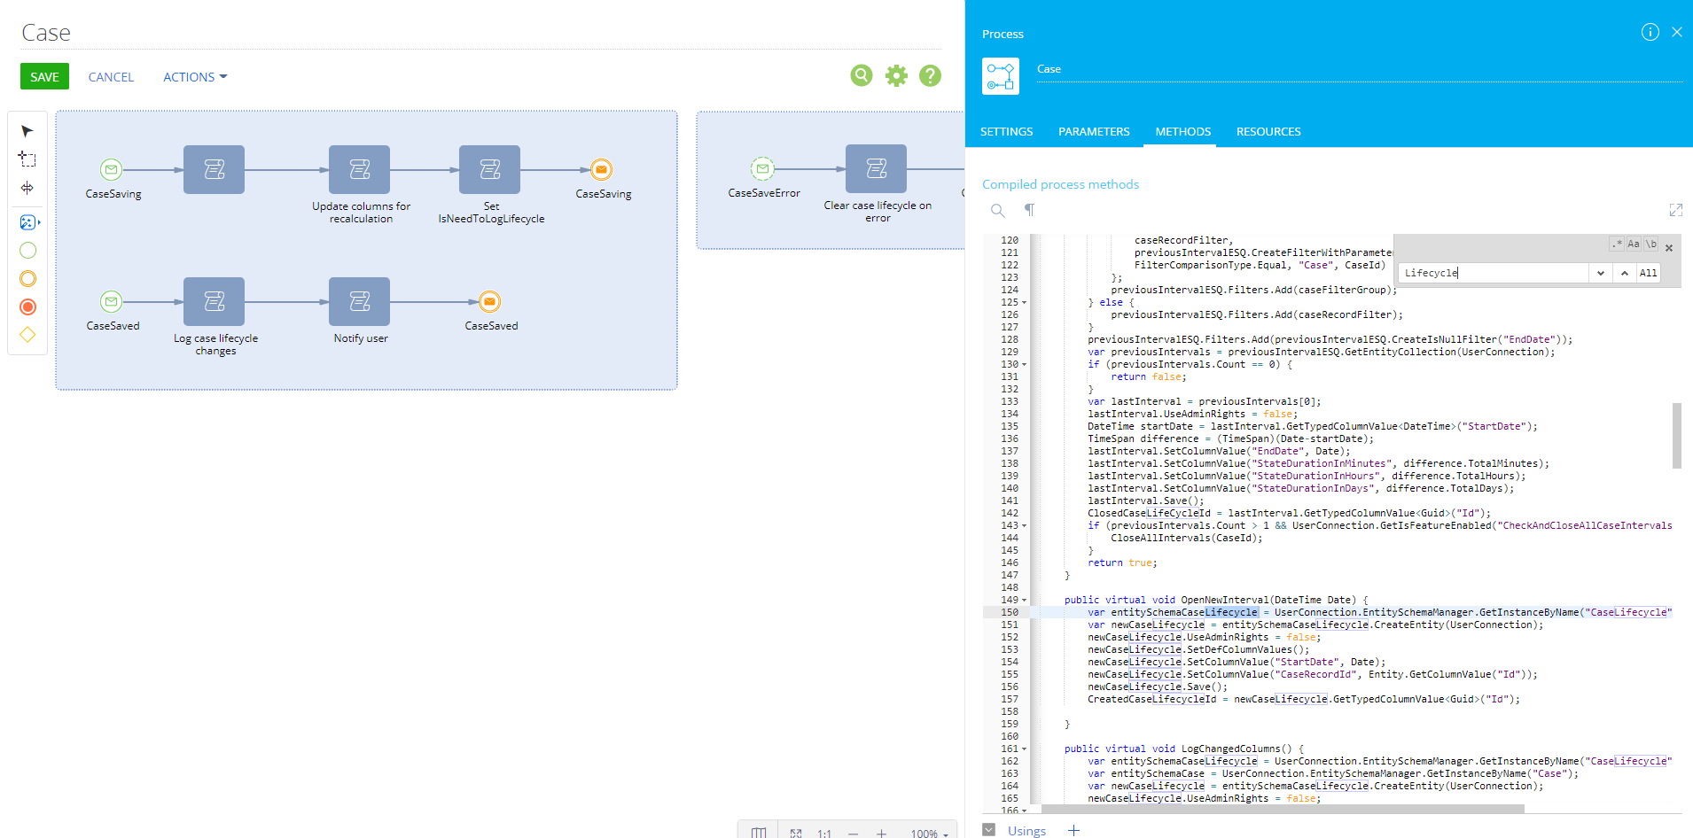This screenshot has width=1693, height=838.
Task: Open the ACTIONS dropdown menu
Action: tap(195, 77)
